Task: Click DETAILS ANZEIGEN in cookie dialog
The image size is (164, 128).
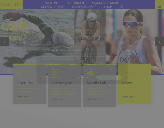Action: click(54, 77)
